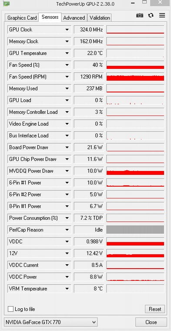Viewport: 171px width, 331px height.
Task: Click the refresh sensors icon
Action: click(151, 15)
